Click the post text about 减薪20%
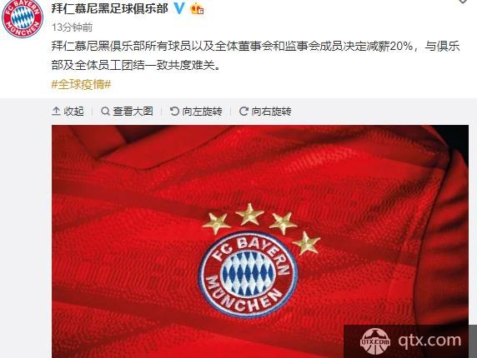The image size is (477, 358). 255,56
